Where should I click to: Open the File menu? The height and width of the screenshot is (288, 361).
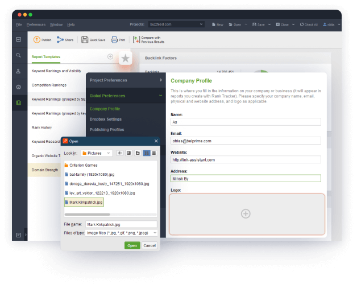click(x=19, y=24)
